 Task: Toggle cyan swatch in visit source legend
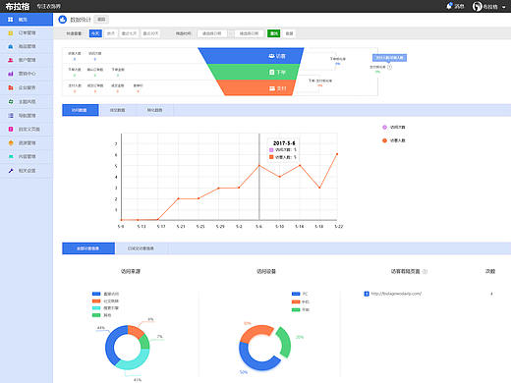click(96, 307)
